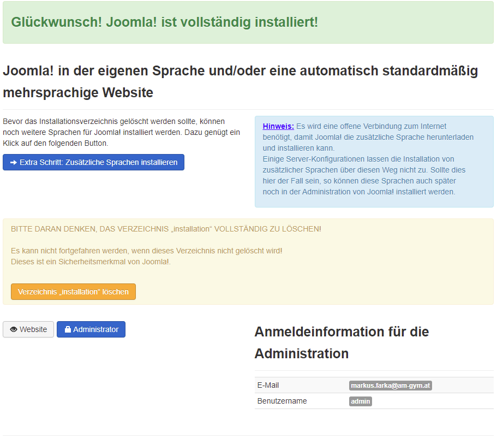Click eye icon on Website button
Viewport: 497px width, 438px height.
point(13,329)
